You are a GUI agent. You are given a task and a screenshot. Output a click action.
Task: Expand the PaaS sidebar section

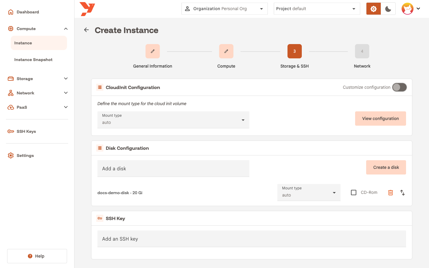click(66, 107)
